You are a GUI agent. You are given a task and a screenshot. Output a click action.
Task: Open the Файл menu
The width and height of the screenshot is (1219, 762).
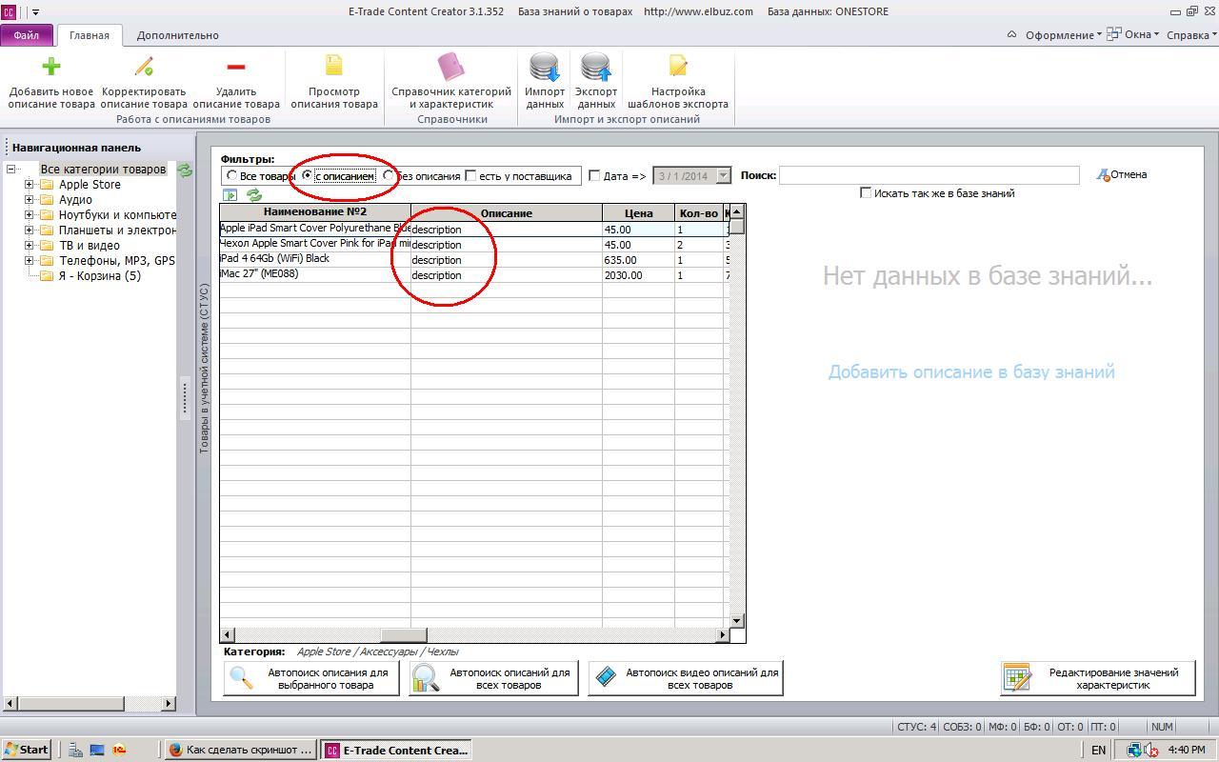(27, 35)
